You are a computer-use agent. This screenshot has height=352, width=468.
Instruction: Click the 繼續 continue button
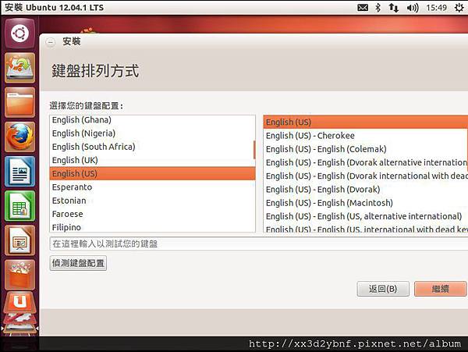[441, 289]
